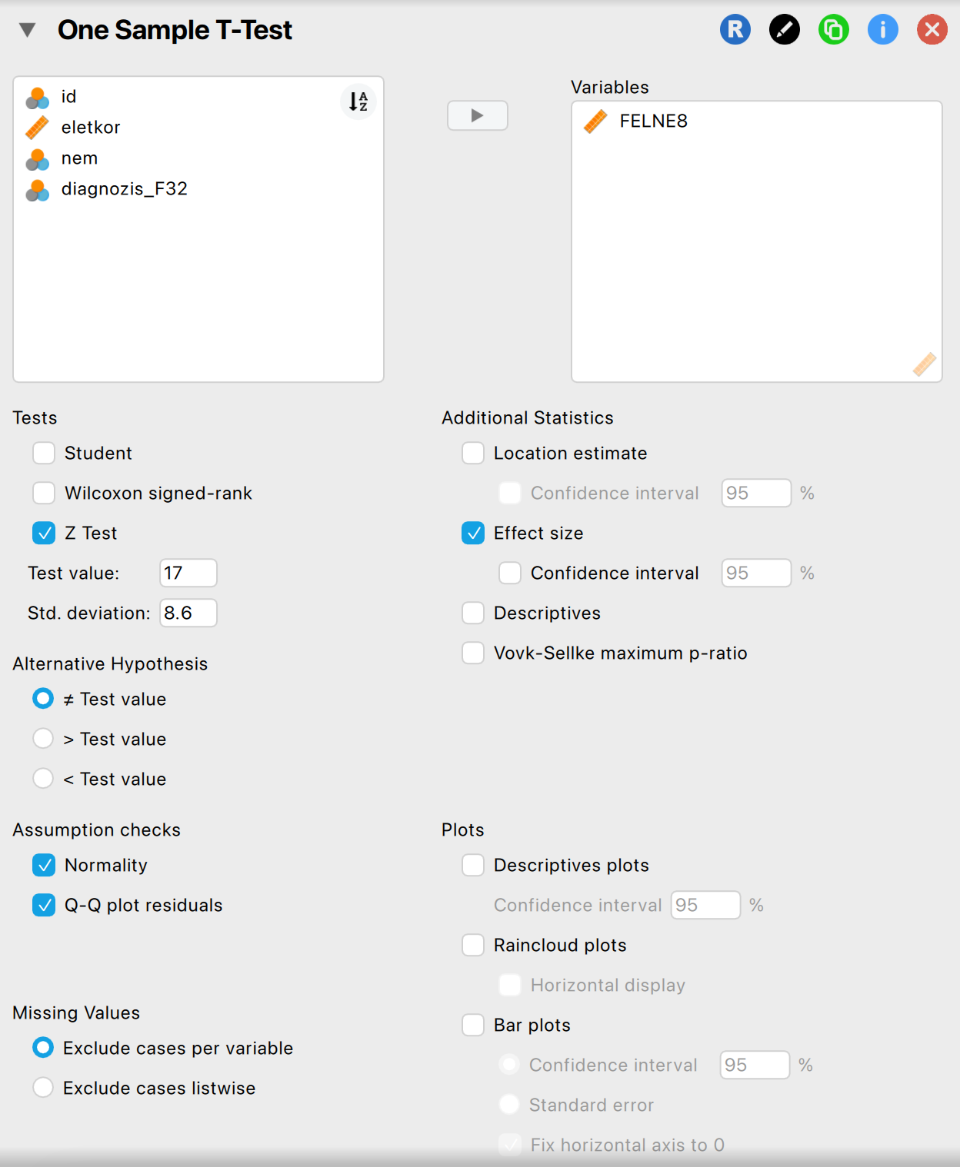Uncheck the Normality assumption check
The height and width of the screenshot is (1167, 960).
tap(44, 865)
